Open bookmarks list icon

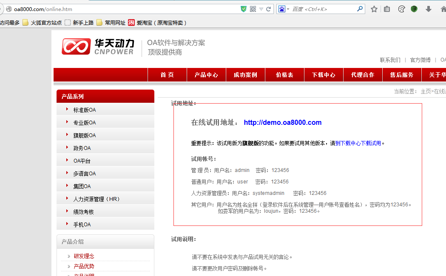tap(387, 9)
